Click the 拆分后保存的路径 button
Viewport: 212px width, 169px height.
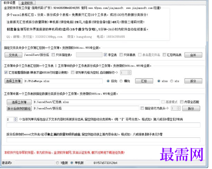tap(19, 108)
